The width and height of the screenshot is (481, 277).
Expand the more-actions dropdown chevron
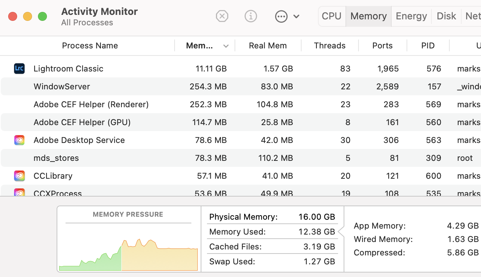click(x=296, y=16)
